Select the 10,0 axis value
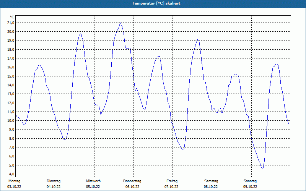This screenshot has width=306, height=191. (x=11, y=120)
